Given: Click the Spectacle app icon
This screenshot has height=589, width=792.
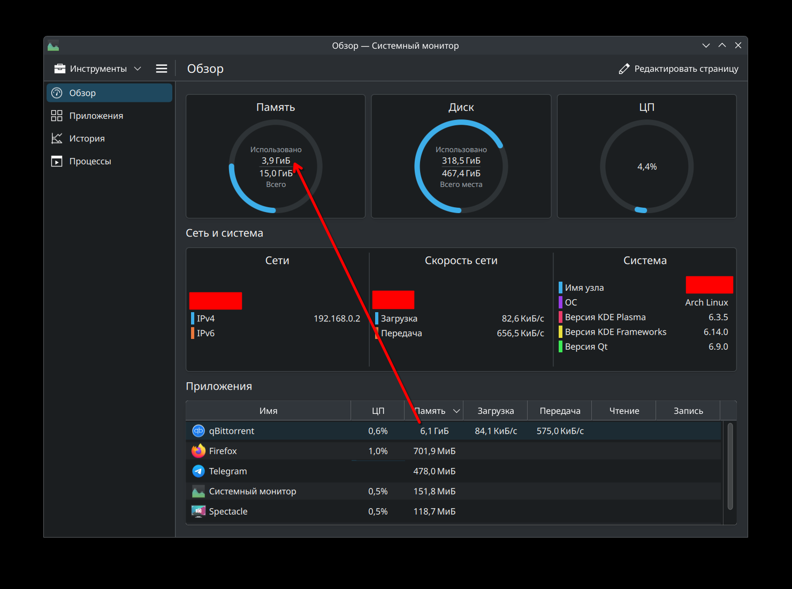Looking at the screenshot, I should point(199,511).
